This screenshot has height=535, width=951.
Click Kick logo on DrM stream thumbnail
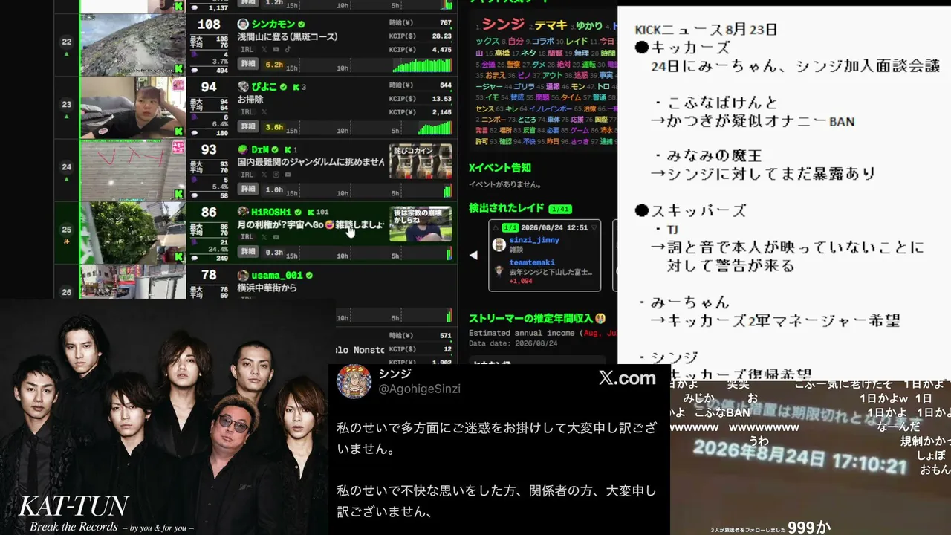[179, 194]
